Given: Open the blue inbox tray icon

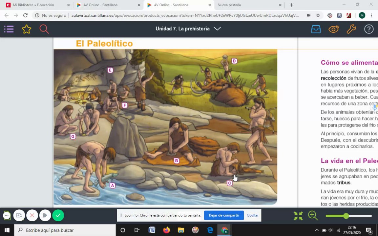Looking at the screenshot, I should [x=316, y=29].
